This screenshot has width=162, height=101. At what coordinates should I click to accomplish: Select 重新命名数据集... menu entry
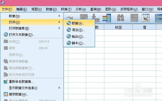32,82
